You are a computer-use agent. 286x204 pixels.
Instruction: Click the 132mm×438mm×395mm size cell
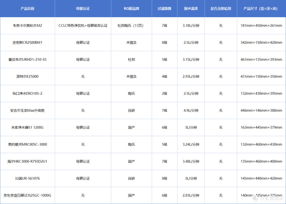(x=261, y=93)
